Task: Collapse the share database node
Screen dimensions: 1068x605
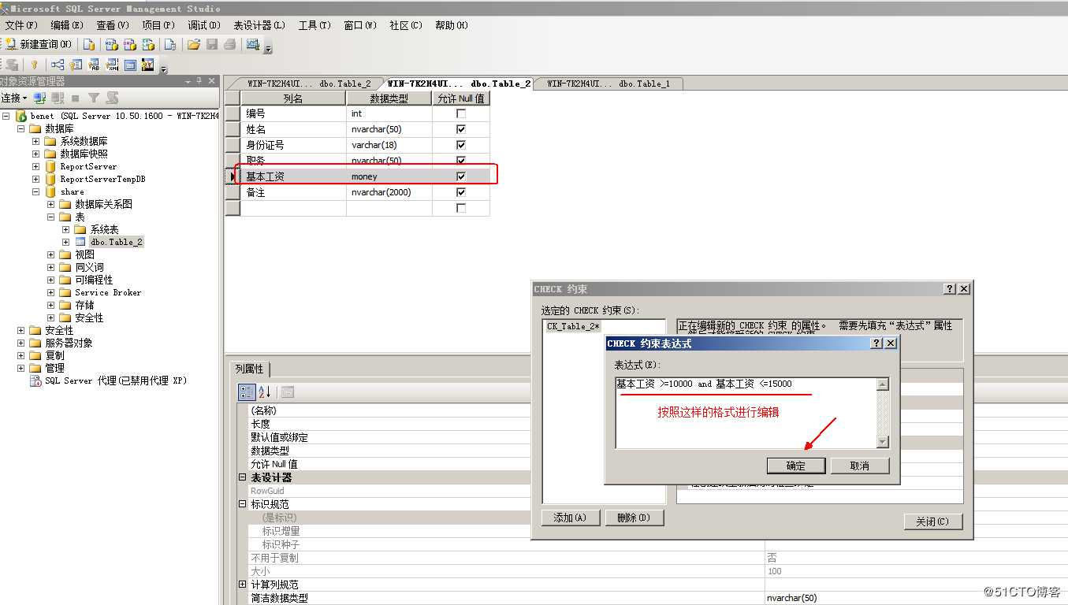Action: [x=35, y=191]
